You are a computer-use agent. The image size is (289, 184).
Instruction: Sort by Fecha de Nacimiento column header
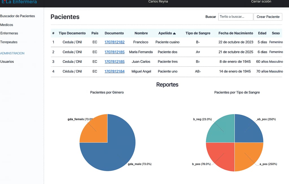[x=236, y=33]
